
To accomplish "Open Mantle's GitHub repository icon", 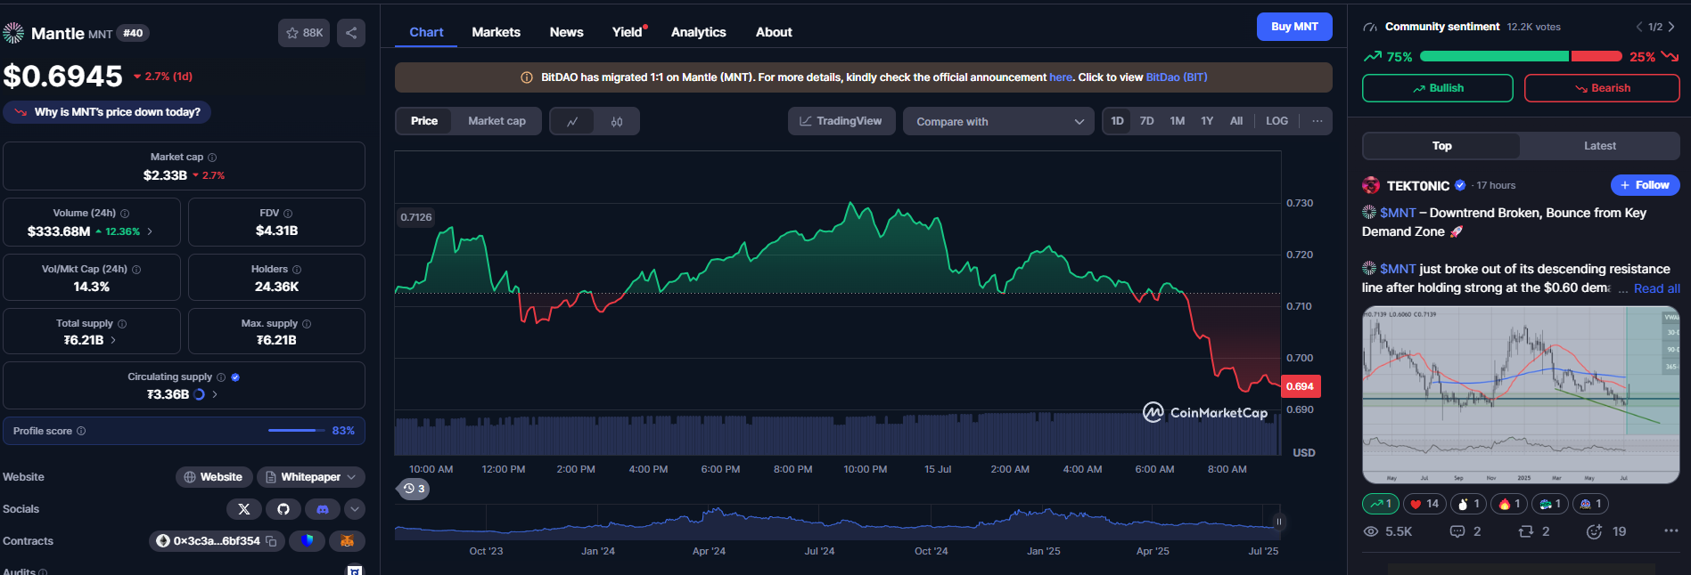I will pyautogui.click(x=283, y=509).
